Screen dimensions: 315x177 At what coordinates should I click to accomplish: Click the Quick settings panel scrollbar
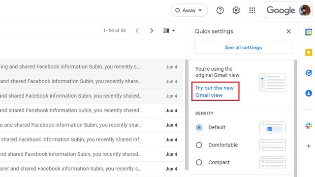pyautogui.click(x=295, y=118)
